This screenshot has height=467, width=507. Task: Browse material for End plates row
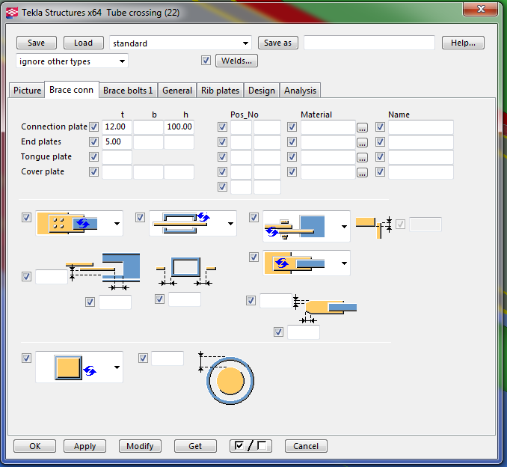coord(362,142)
